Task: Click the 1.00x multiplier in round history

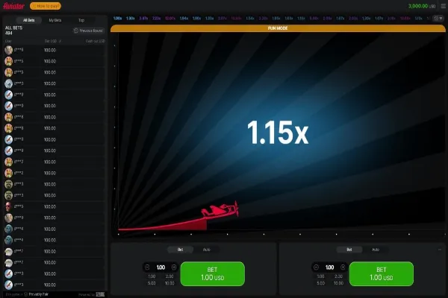Action: click(x=117, y=18)
